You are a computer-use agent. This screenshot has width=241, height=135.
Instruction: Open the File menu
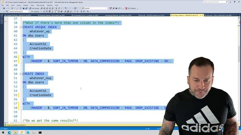(x=3, y=5)
